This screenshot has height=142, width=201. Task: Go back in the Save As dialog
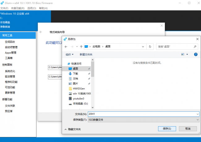(66, 47)
